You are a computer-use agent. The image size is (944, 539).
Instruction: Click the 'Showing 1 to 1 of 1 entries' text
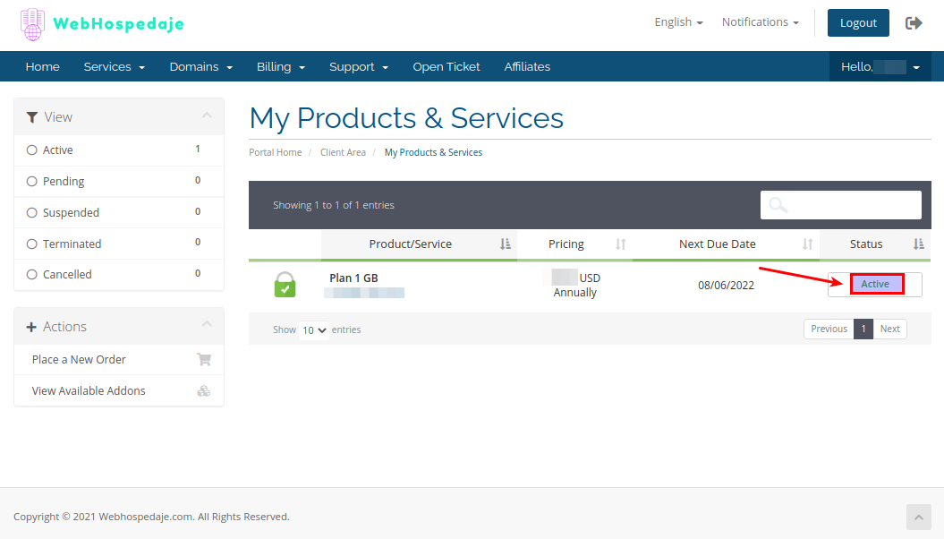point(334,205)
